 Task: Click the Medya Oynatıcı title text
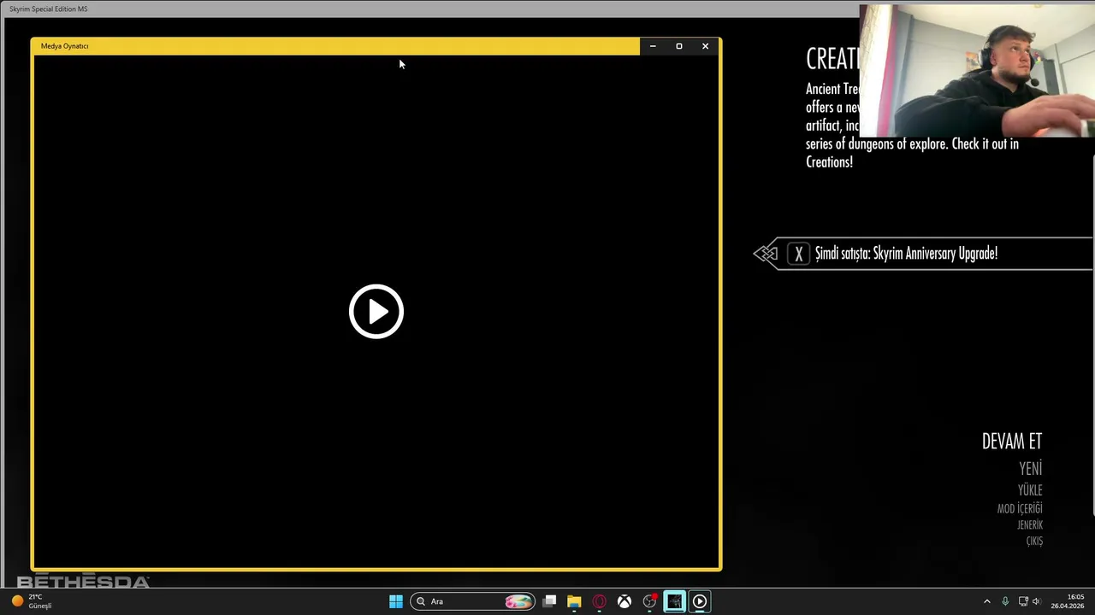tap(64, 46)
